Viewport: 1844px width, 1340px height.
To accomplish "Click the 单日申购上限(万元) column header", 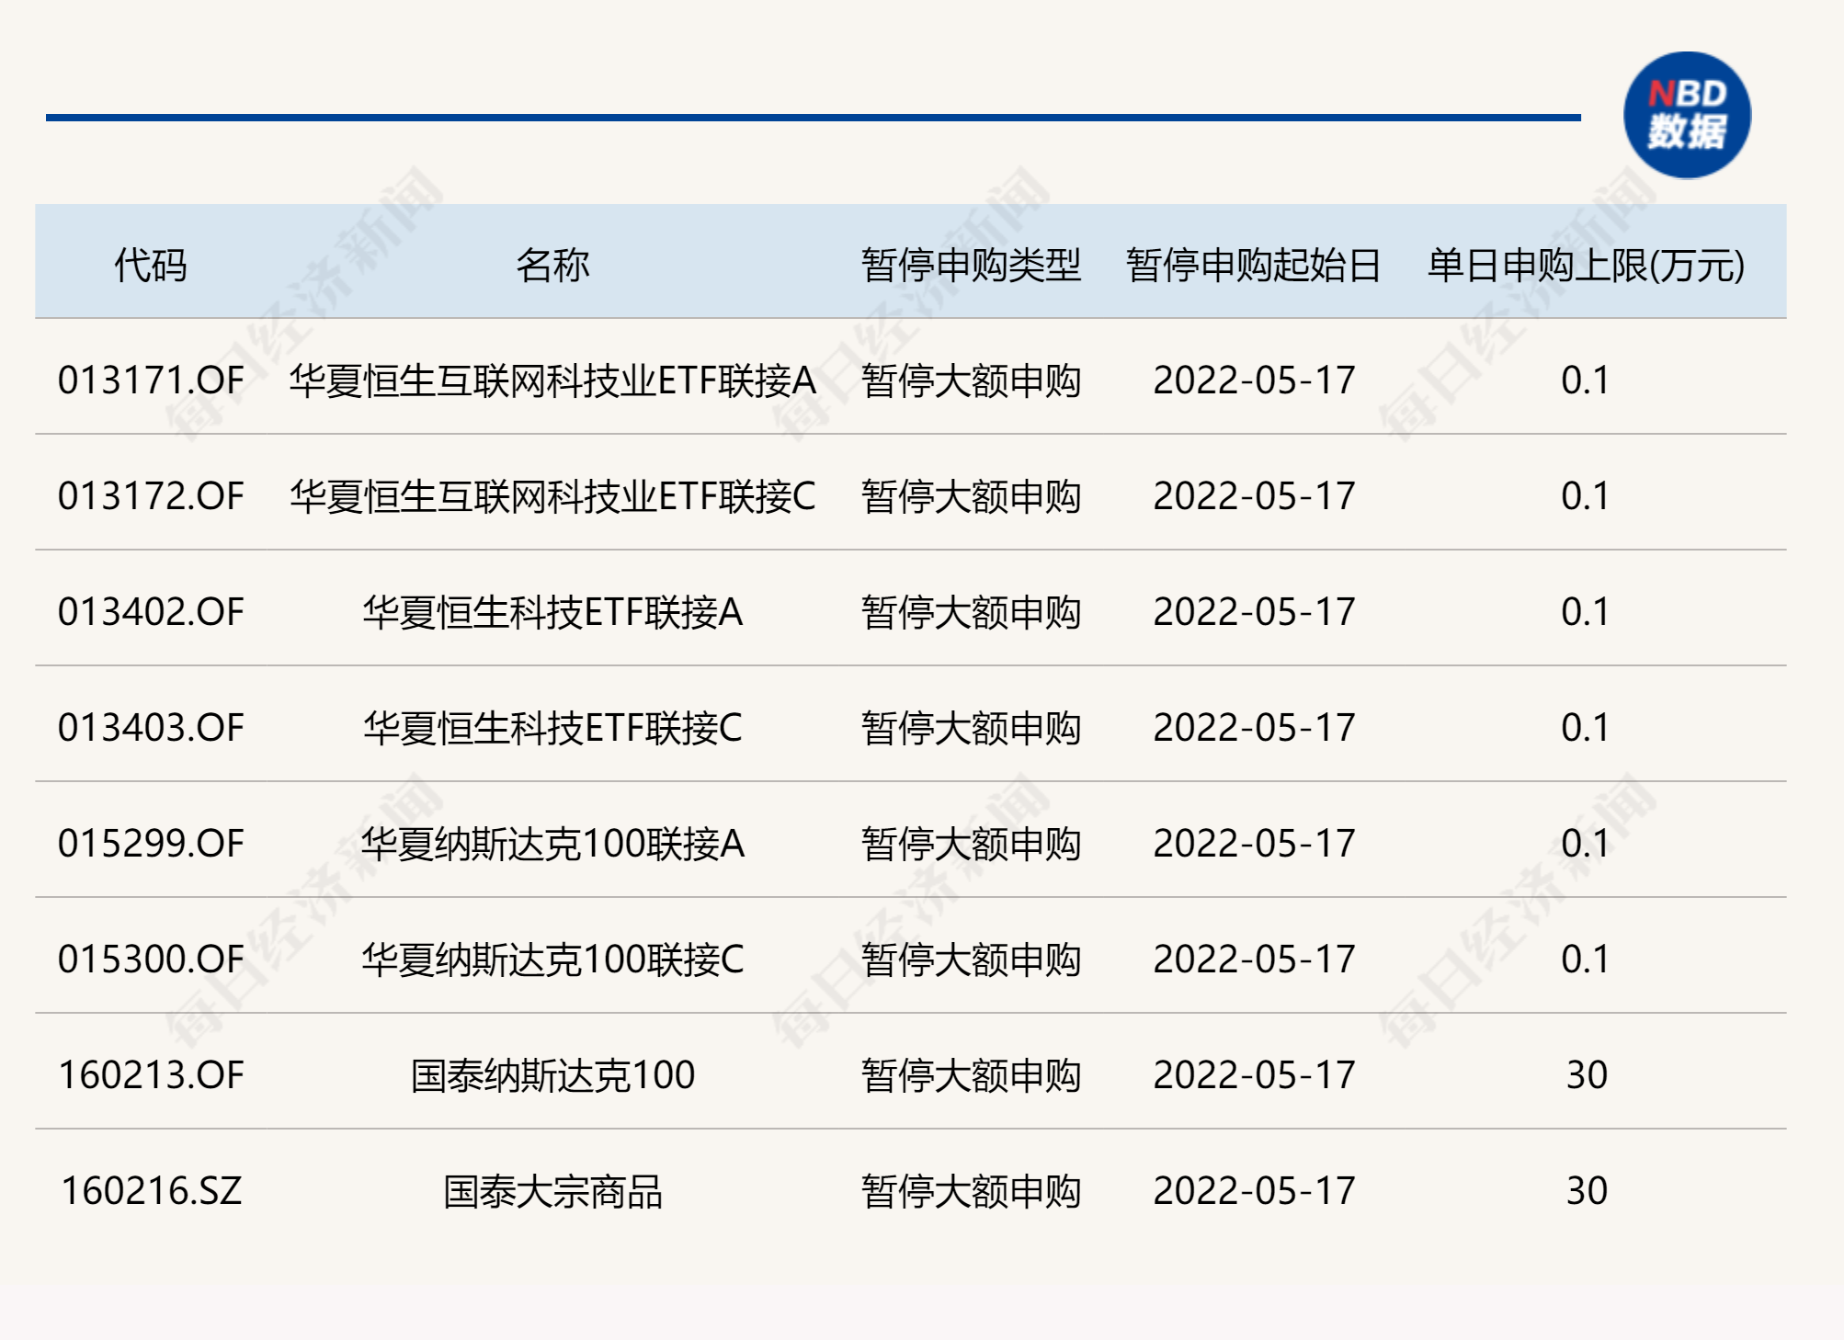I will pyautogui.click(x=1586, y=266).
